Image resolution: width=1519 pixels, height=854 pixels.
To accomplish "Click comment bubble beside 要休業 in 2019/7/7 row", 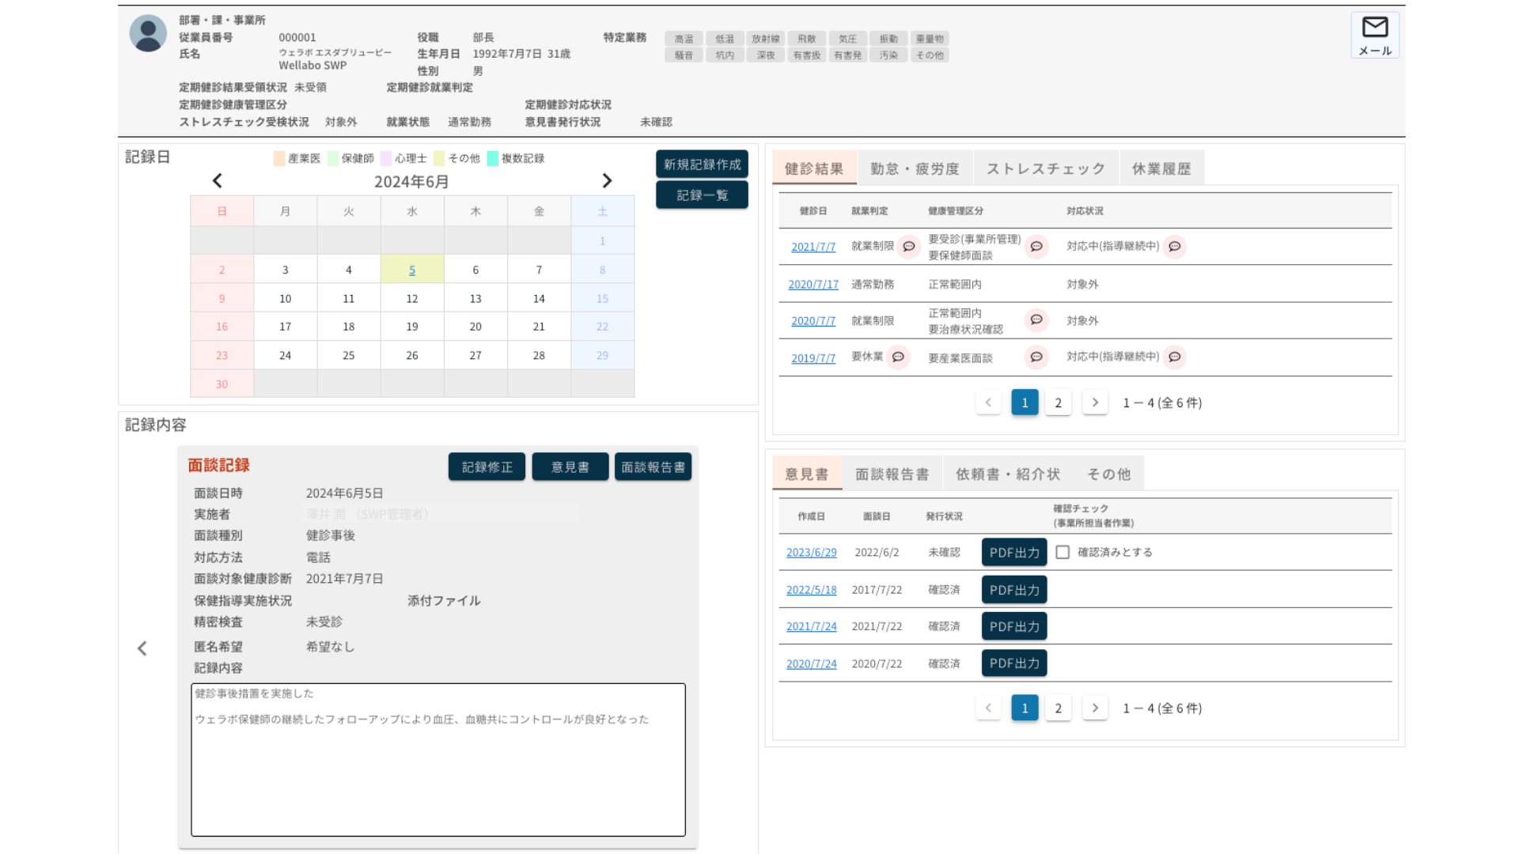I will pyautogui.click(x=898, y=357).
